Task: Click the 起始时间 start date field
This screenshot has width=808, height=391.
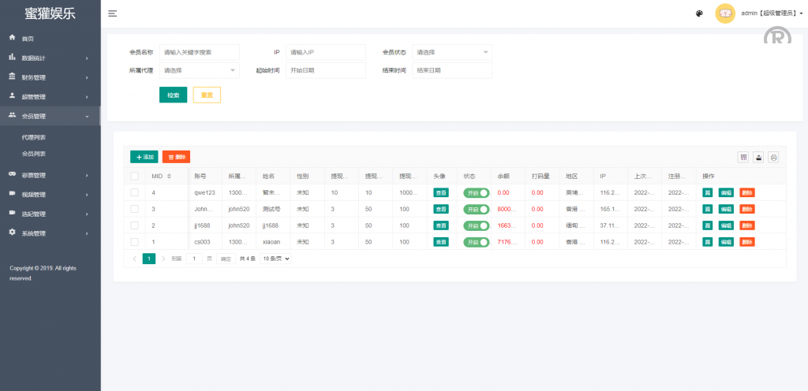Action: [x=325, y=70]
